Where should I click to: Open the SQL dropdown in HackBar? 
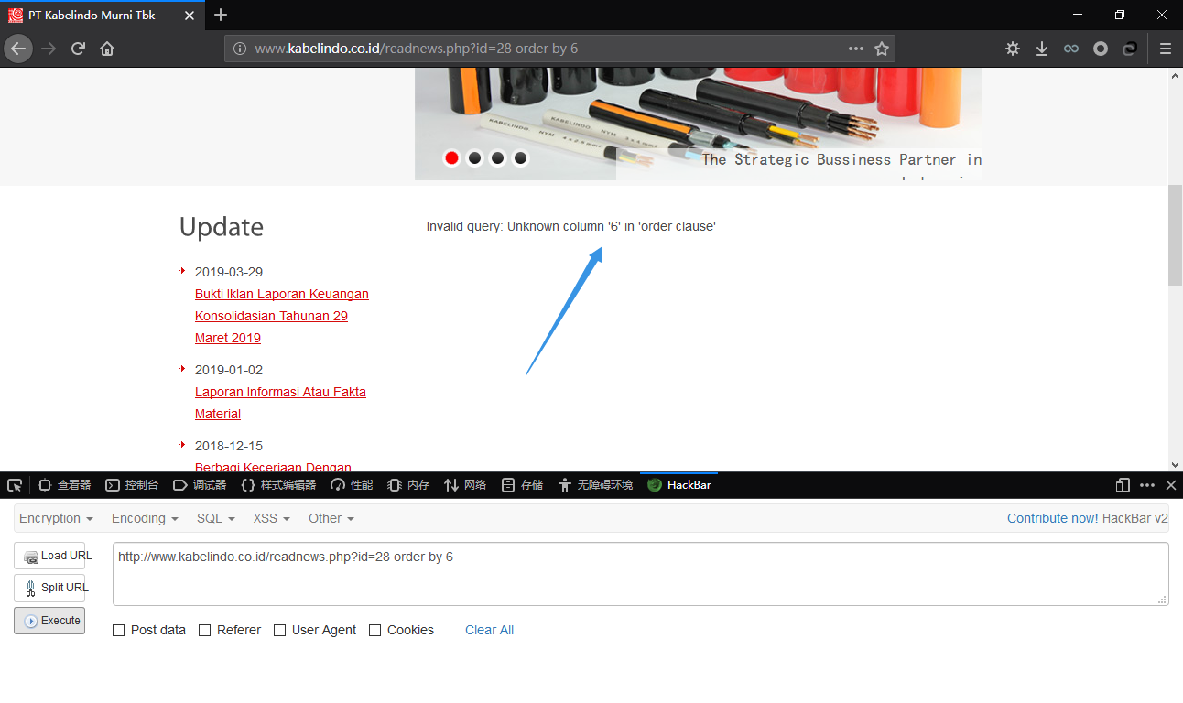click(x=216, y=518)
